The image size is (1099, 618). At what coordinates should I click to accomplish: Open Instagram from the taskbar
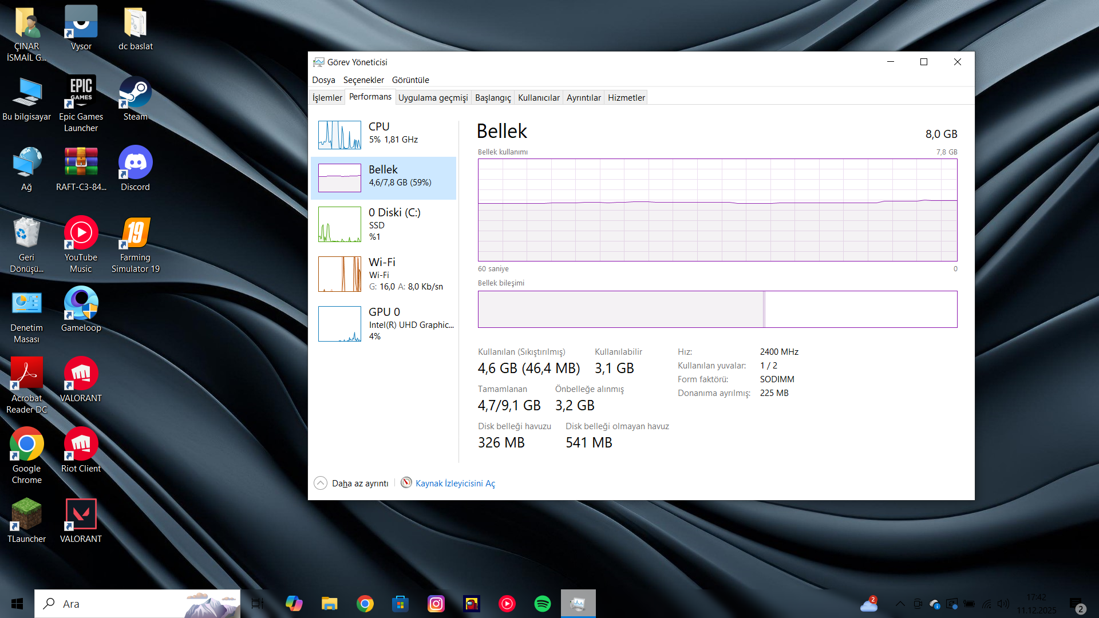pos(436,604)
